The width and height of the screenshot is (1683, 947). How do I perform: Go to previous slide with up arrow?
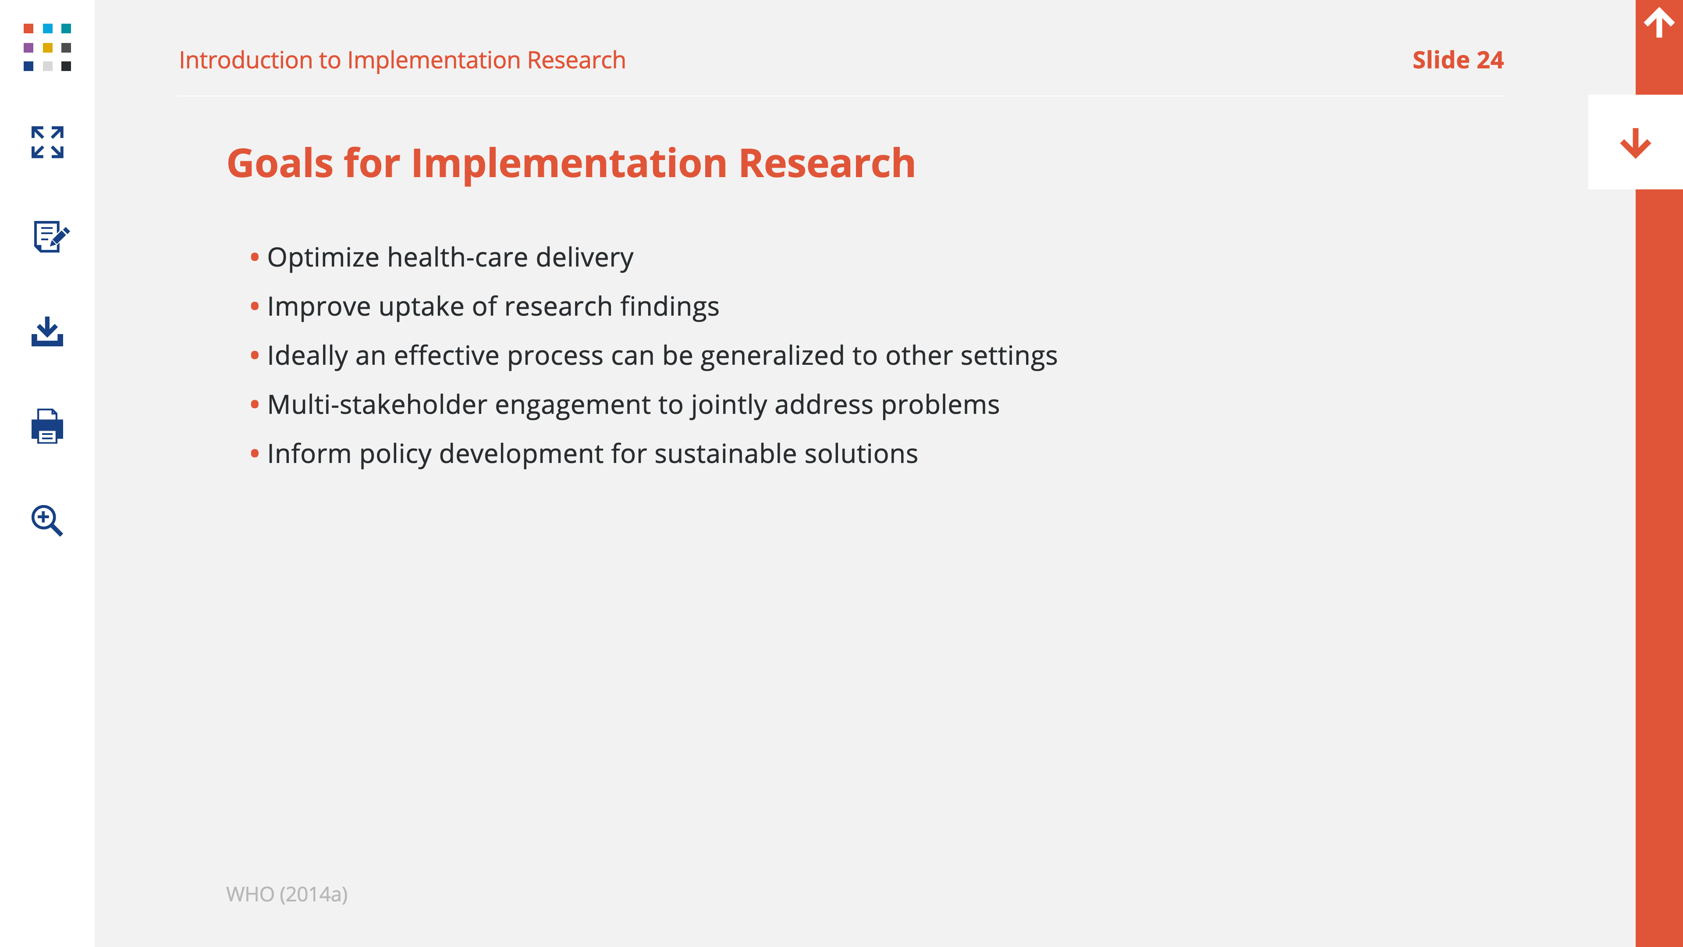1659,23
